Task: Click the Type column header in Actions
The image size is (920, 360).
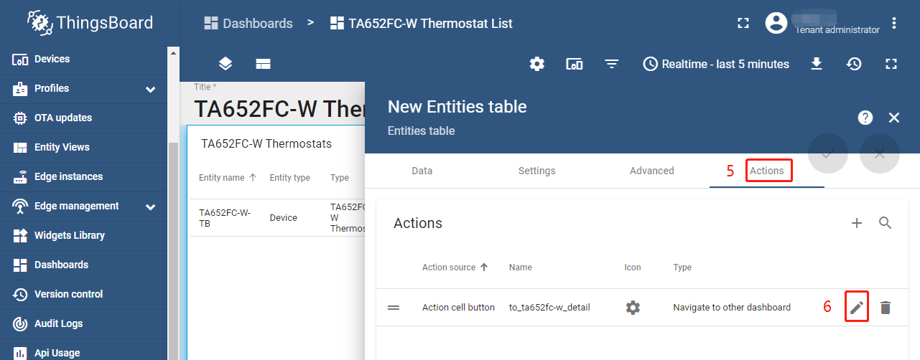Action: click(x=682, y=267)
